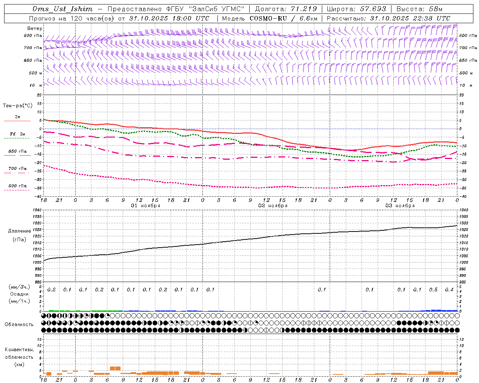Click the "Осадки" precipitation label

[19, 294]
